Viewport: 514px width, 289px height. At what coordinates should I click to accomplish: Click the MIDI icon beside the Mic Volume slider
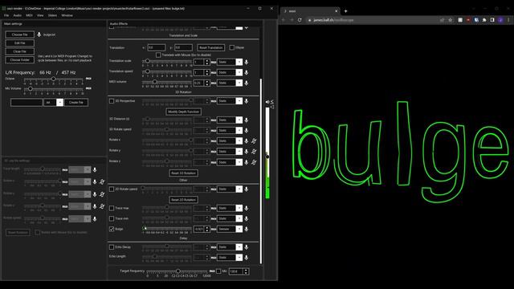click(88, 88)
